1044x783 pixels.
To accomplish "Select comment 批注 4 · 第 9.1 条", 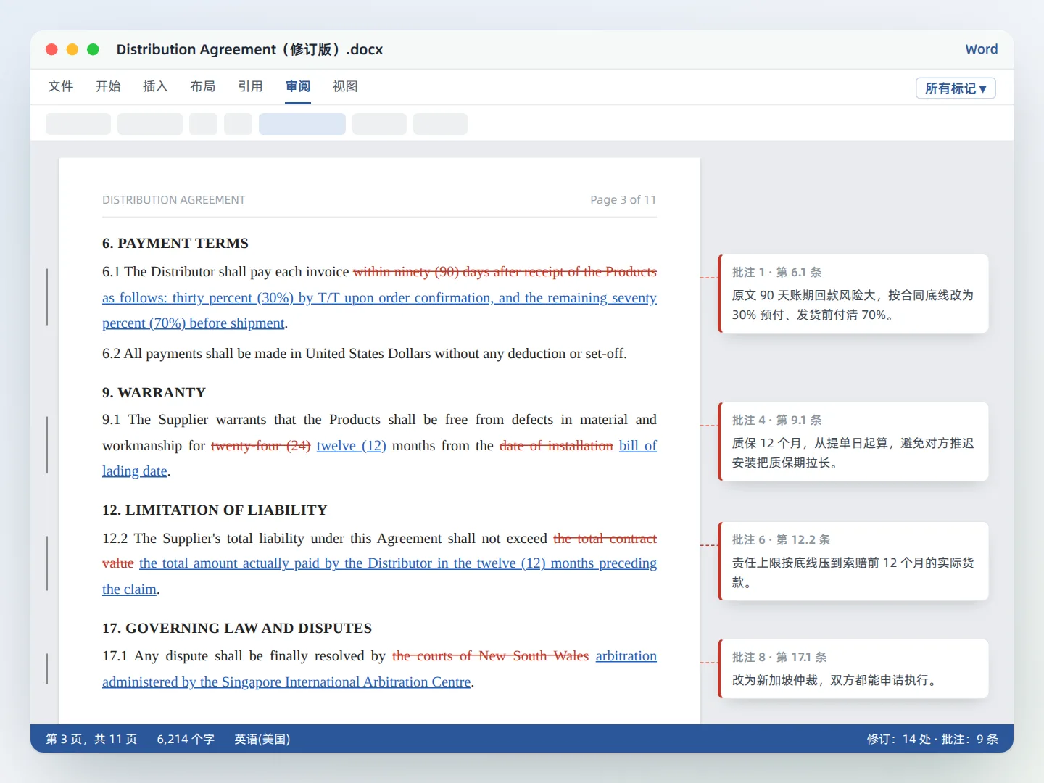I will pyautogui.click(x=853, y=442).
